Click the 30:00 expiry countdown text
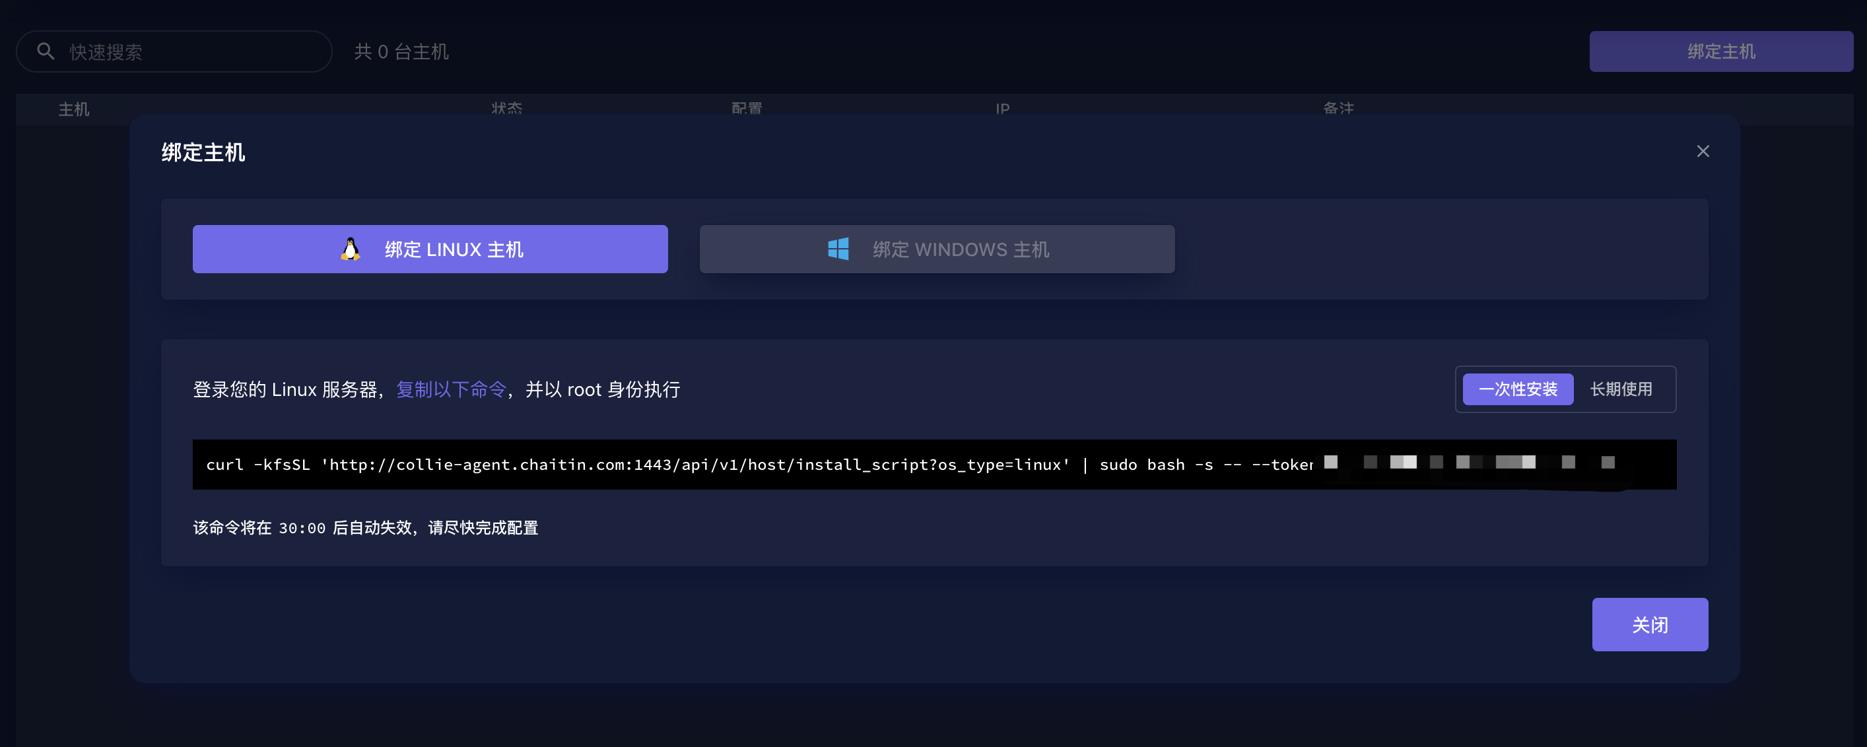Viewport: 1867px width, 747px height. click(x=302, y=528)
